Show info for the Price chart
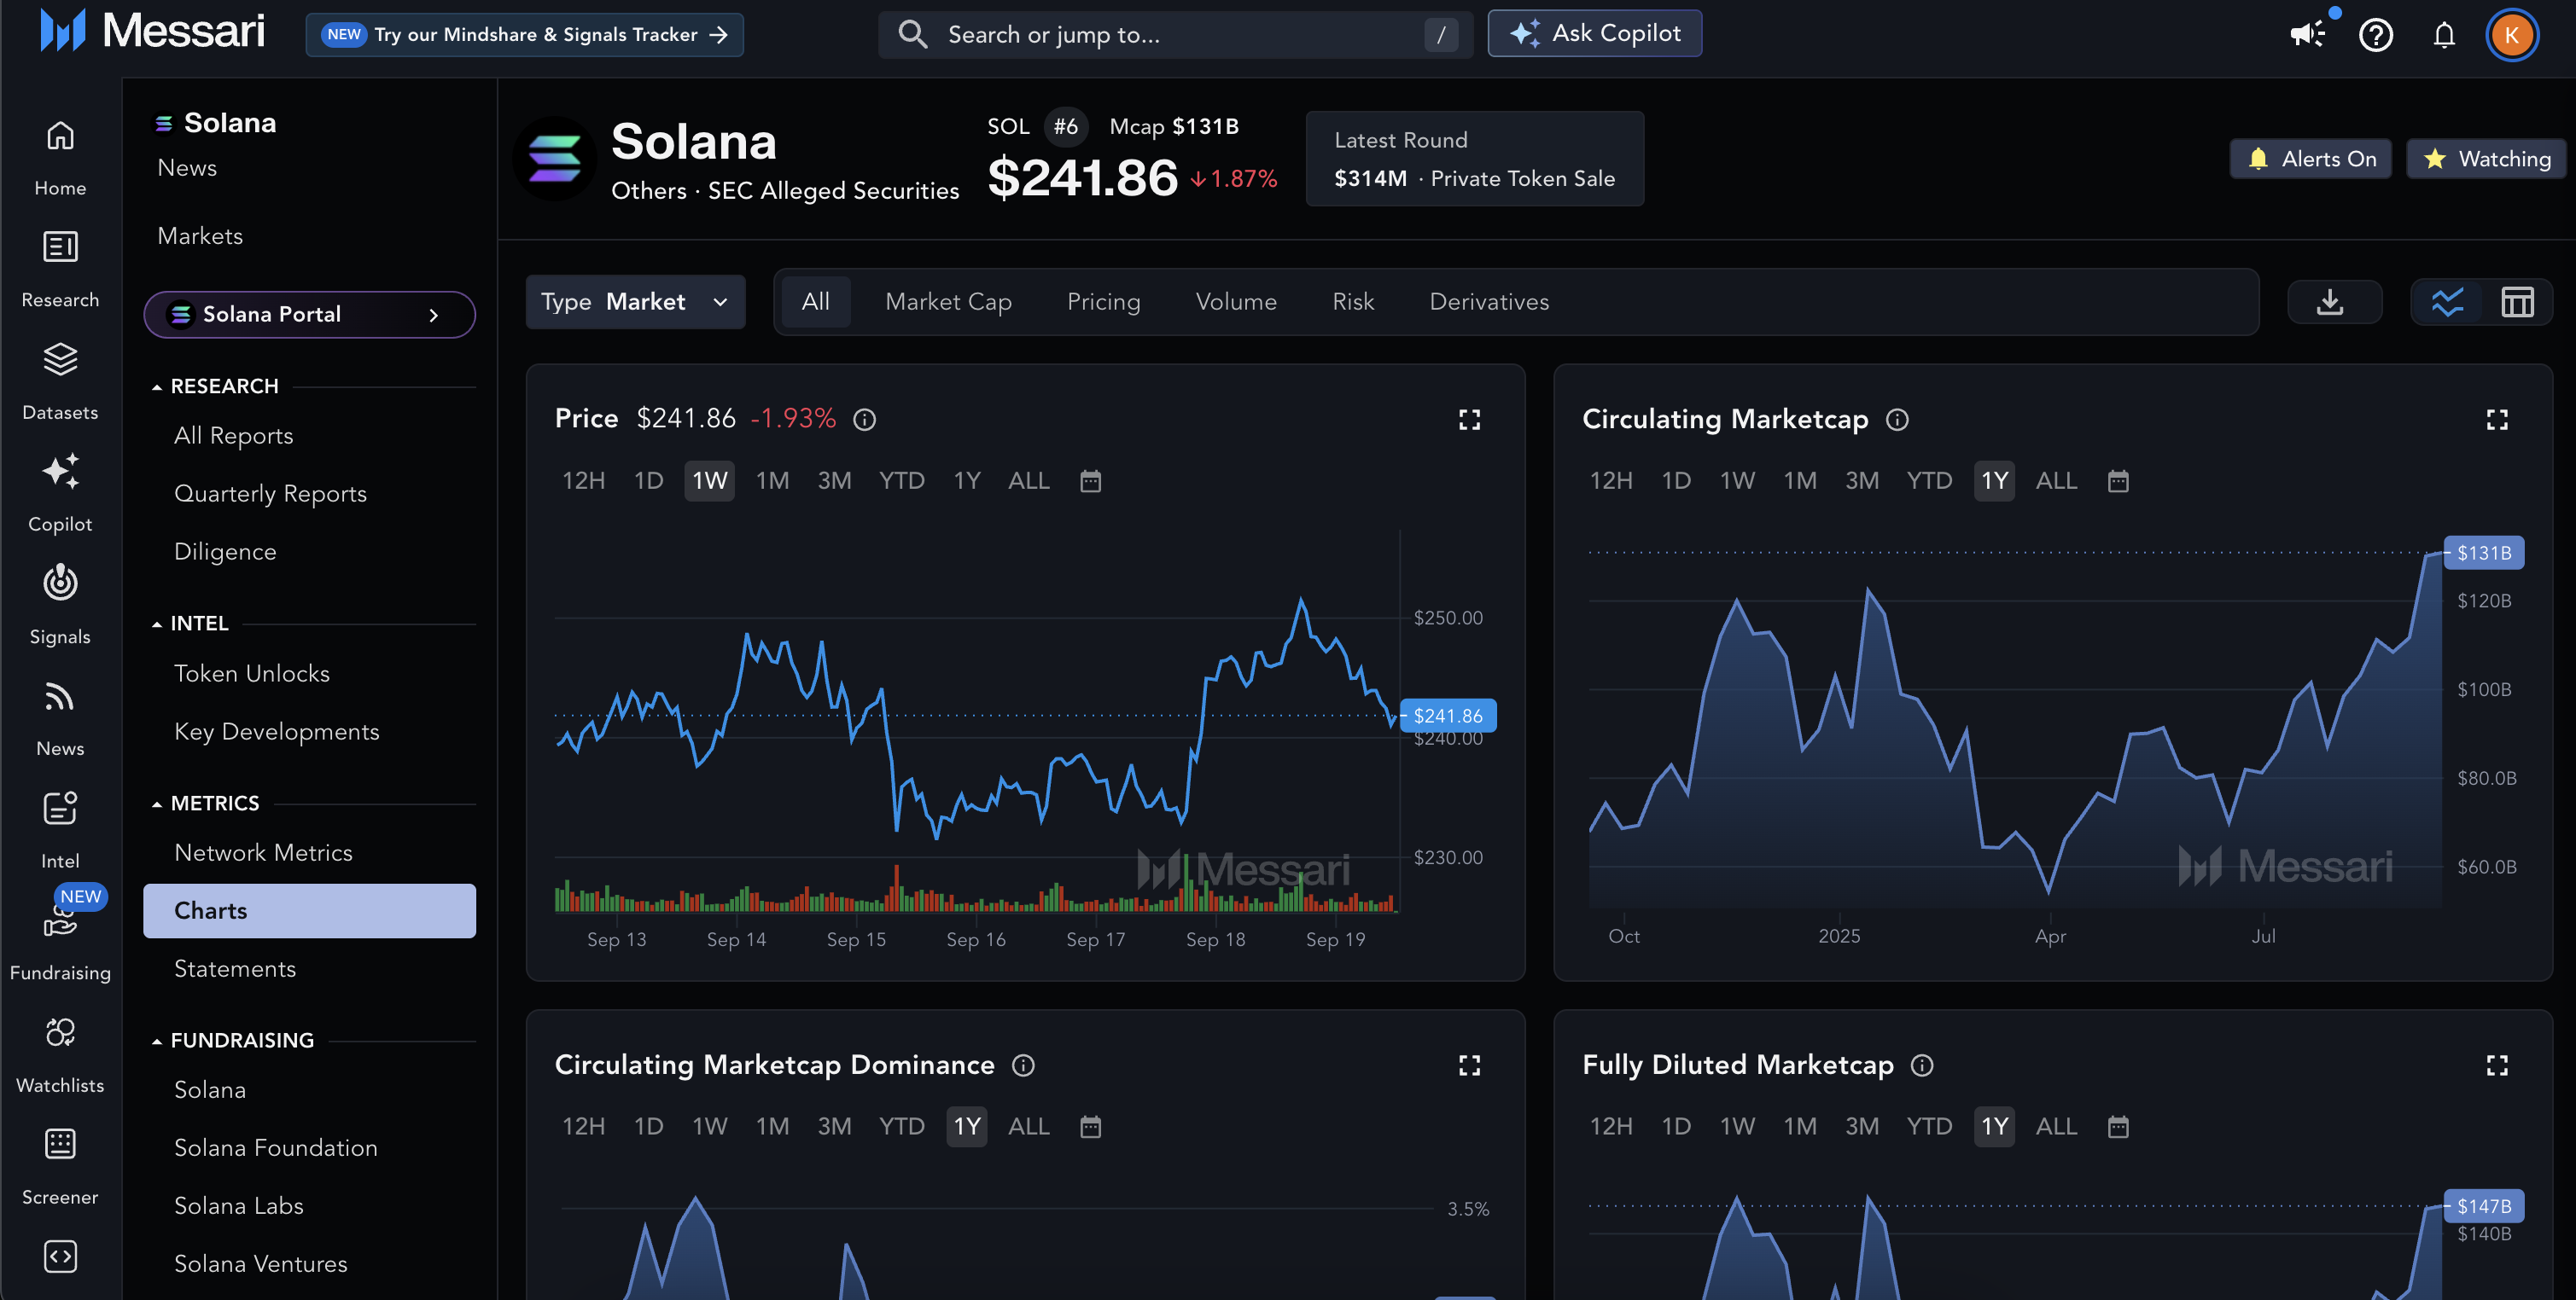 click(865, 420)
